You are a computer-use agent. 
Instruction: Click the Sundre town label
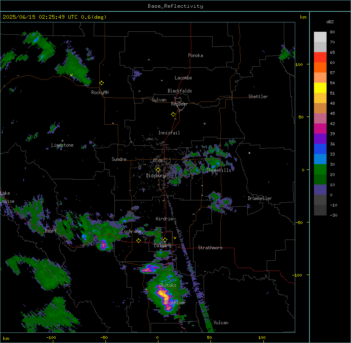(119, 159)
